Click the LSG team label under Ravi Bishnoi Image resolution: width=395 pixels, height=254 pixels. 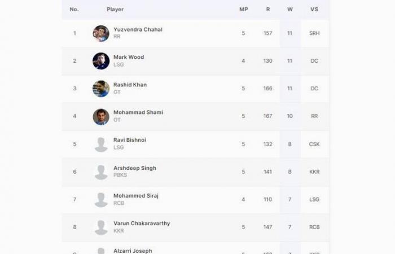pyautogui.click(x=118, y=147)
